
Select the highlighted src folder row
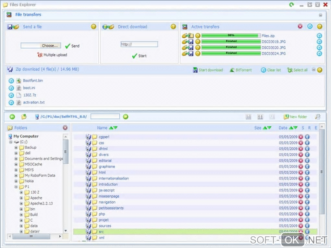click(x=195, y=232)
